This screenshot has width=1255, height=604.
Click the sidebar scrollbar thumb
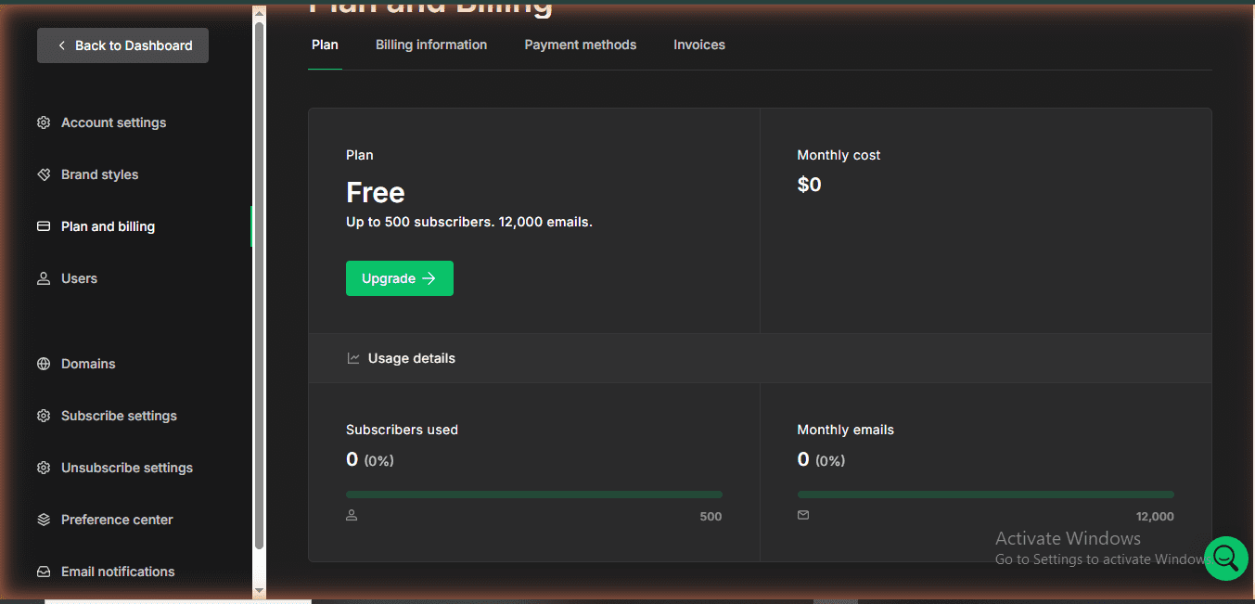coord(260,286)
